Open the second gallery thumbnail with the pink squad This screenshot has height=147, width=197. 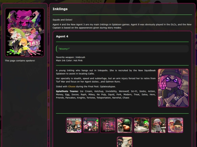tap(91, 125)
